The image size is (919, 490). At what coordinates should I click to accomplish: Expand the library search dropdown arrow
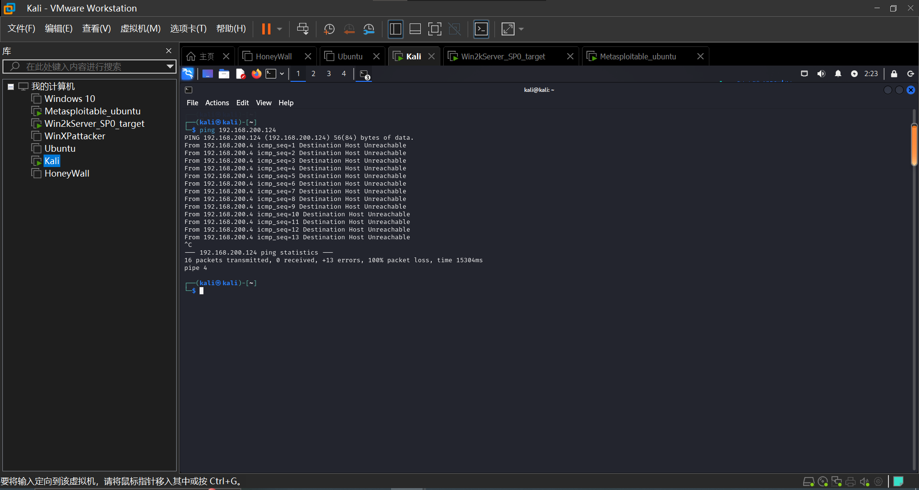click(x=170, y=67)
